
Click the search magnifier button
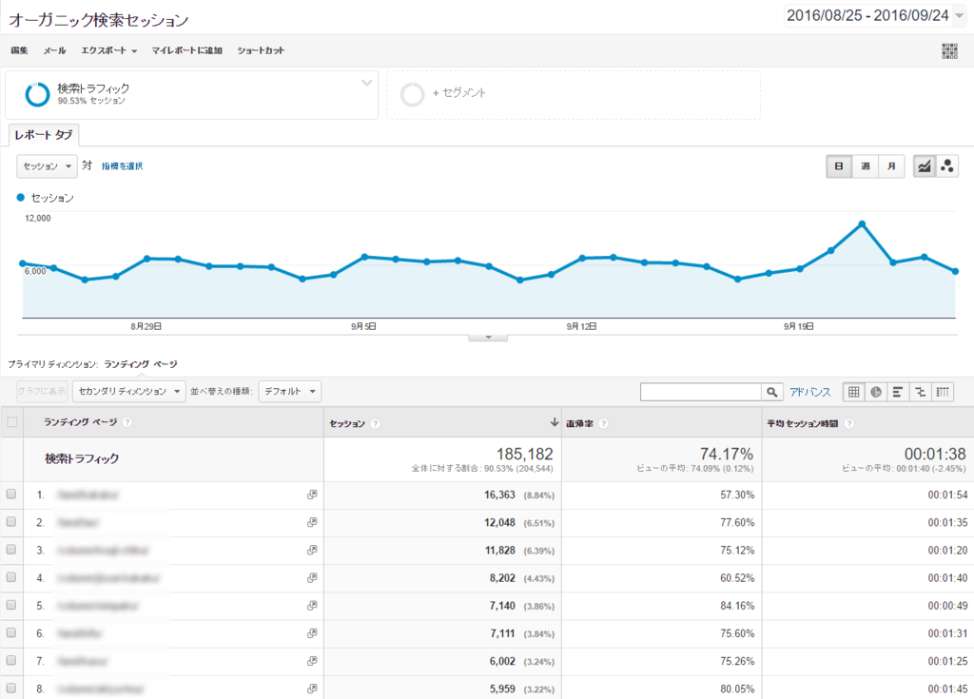pyautogui.click(x=771, y=392)
